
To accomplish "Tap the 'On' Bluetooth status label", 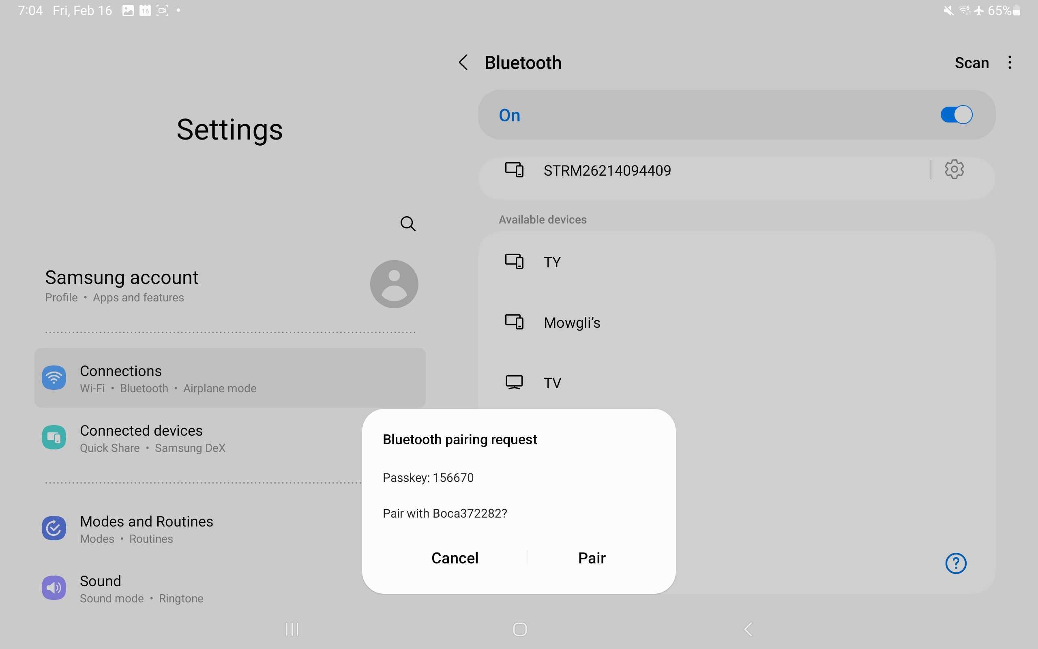I will click(x=509, y=115).
